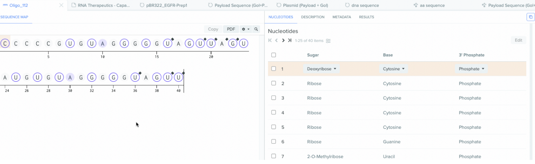Expand the Cytosine base dropdown
The width and height of the screenshot is (535, 164).
tap(394, 69)
